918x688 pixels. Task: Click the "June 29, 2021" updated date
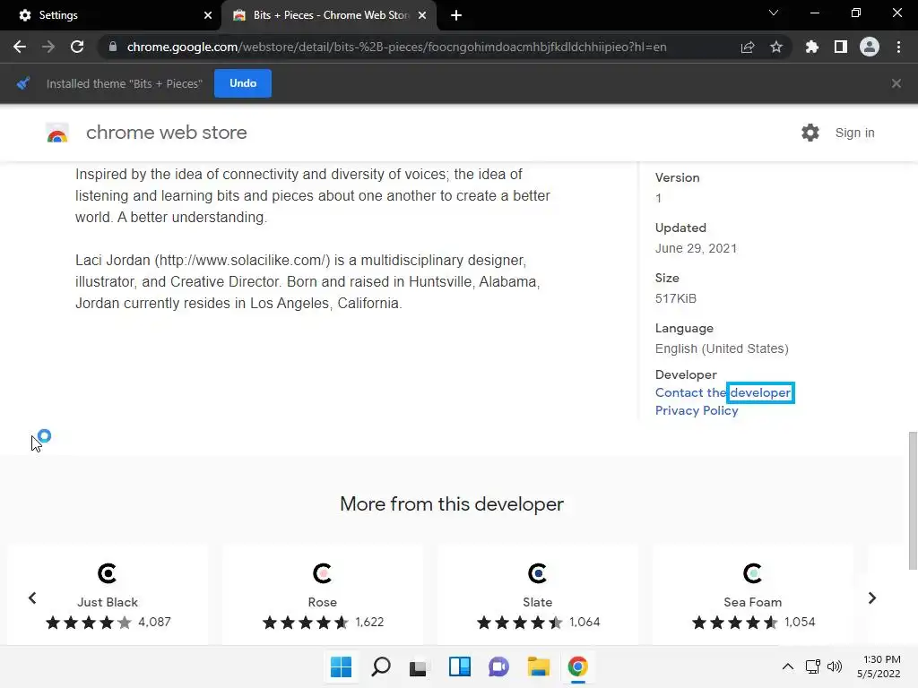[696, 249]
